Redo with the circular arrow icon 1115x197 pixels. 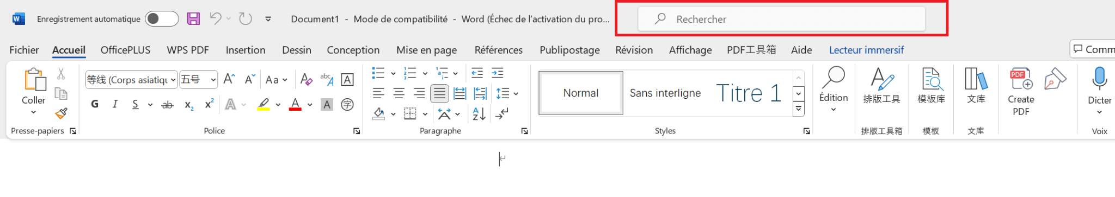tap(246, 19)
